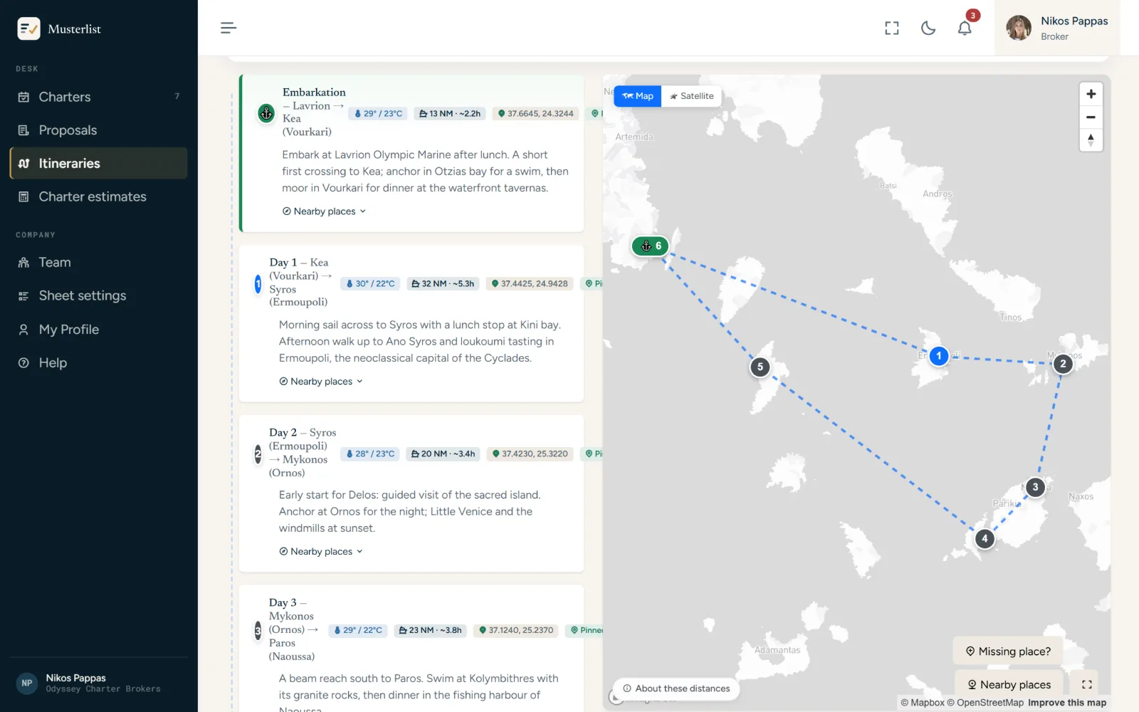Click the Charters count badge 7
Image resolution: width=1139 pixels, height=712 pixels.
tap(177, 96)
